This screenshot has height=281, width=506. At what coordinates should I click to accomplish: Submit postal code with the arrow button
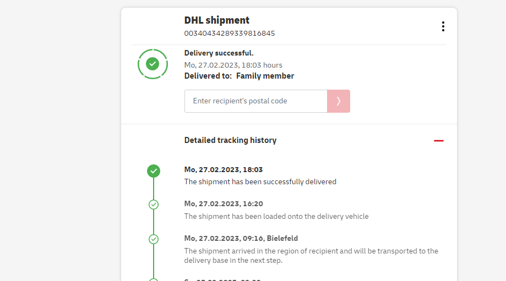[x=339, y=101]
